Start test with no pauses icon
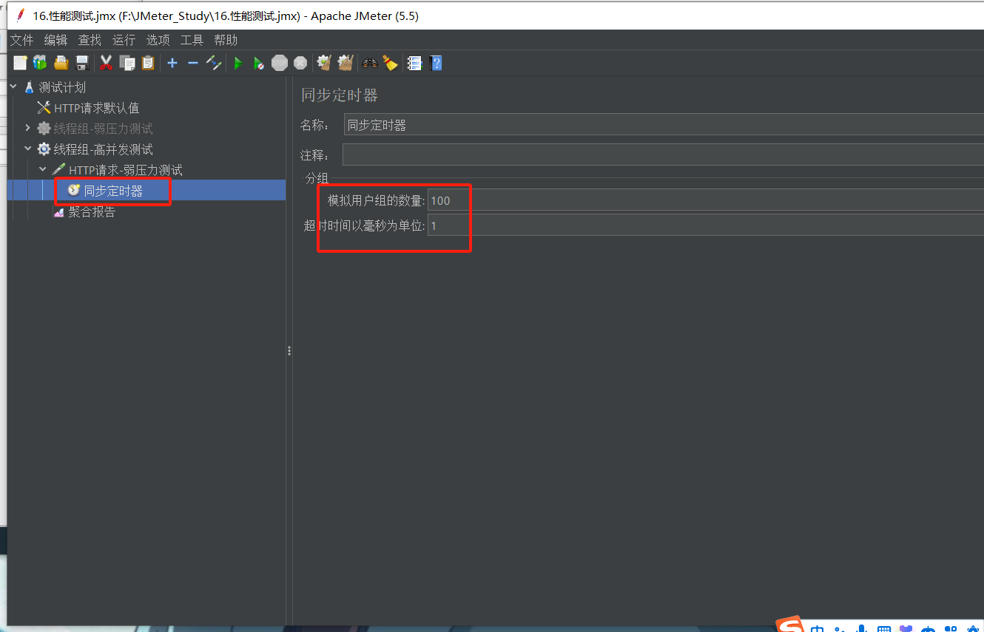 [x=258, y=64]
